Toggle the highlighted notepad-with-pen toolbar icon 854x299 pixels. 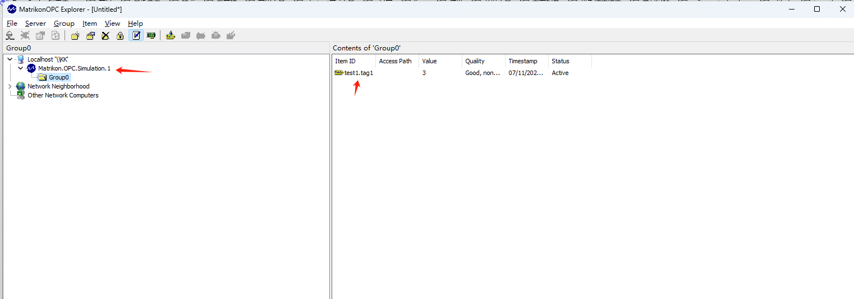tap(136, 35)
